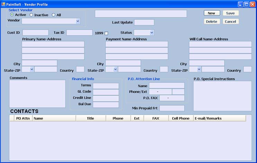Click the P.O. FAX field

[x=172, y=98]
